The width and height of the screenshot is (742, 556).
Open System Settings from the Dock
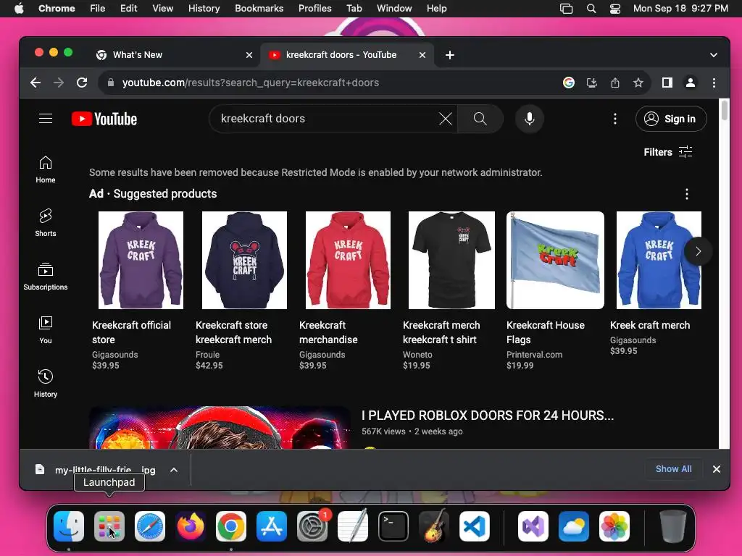click(x=312, y=526)
